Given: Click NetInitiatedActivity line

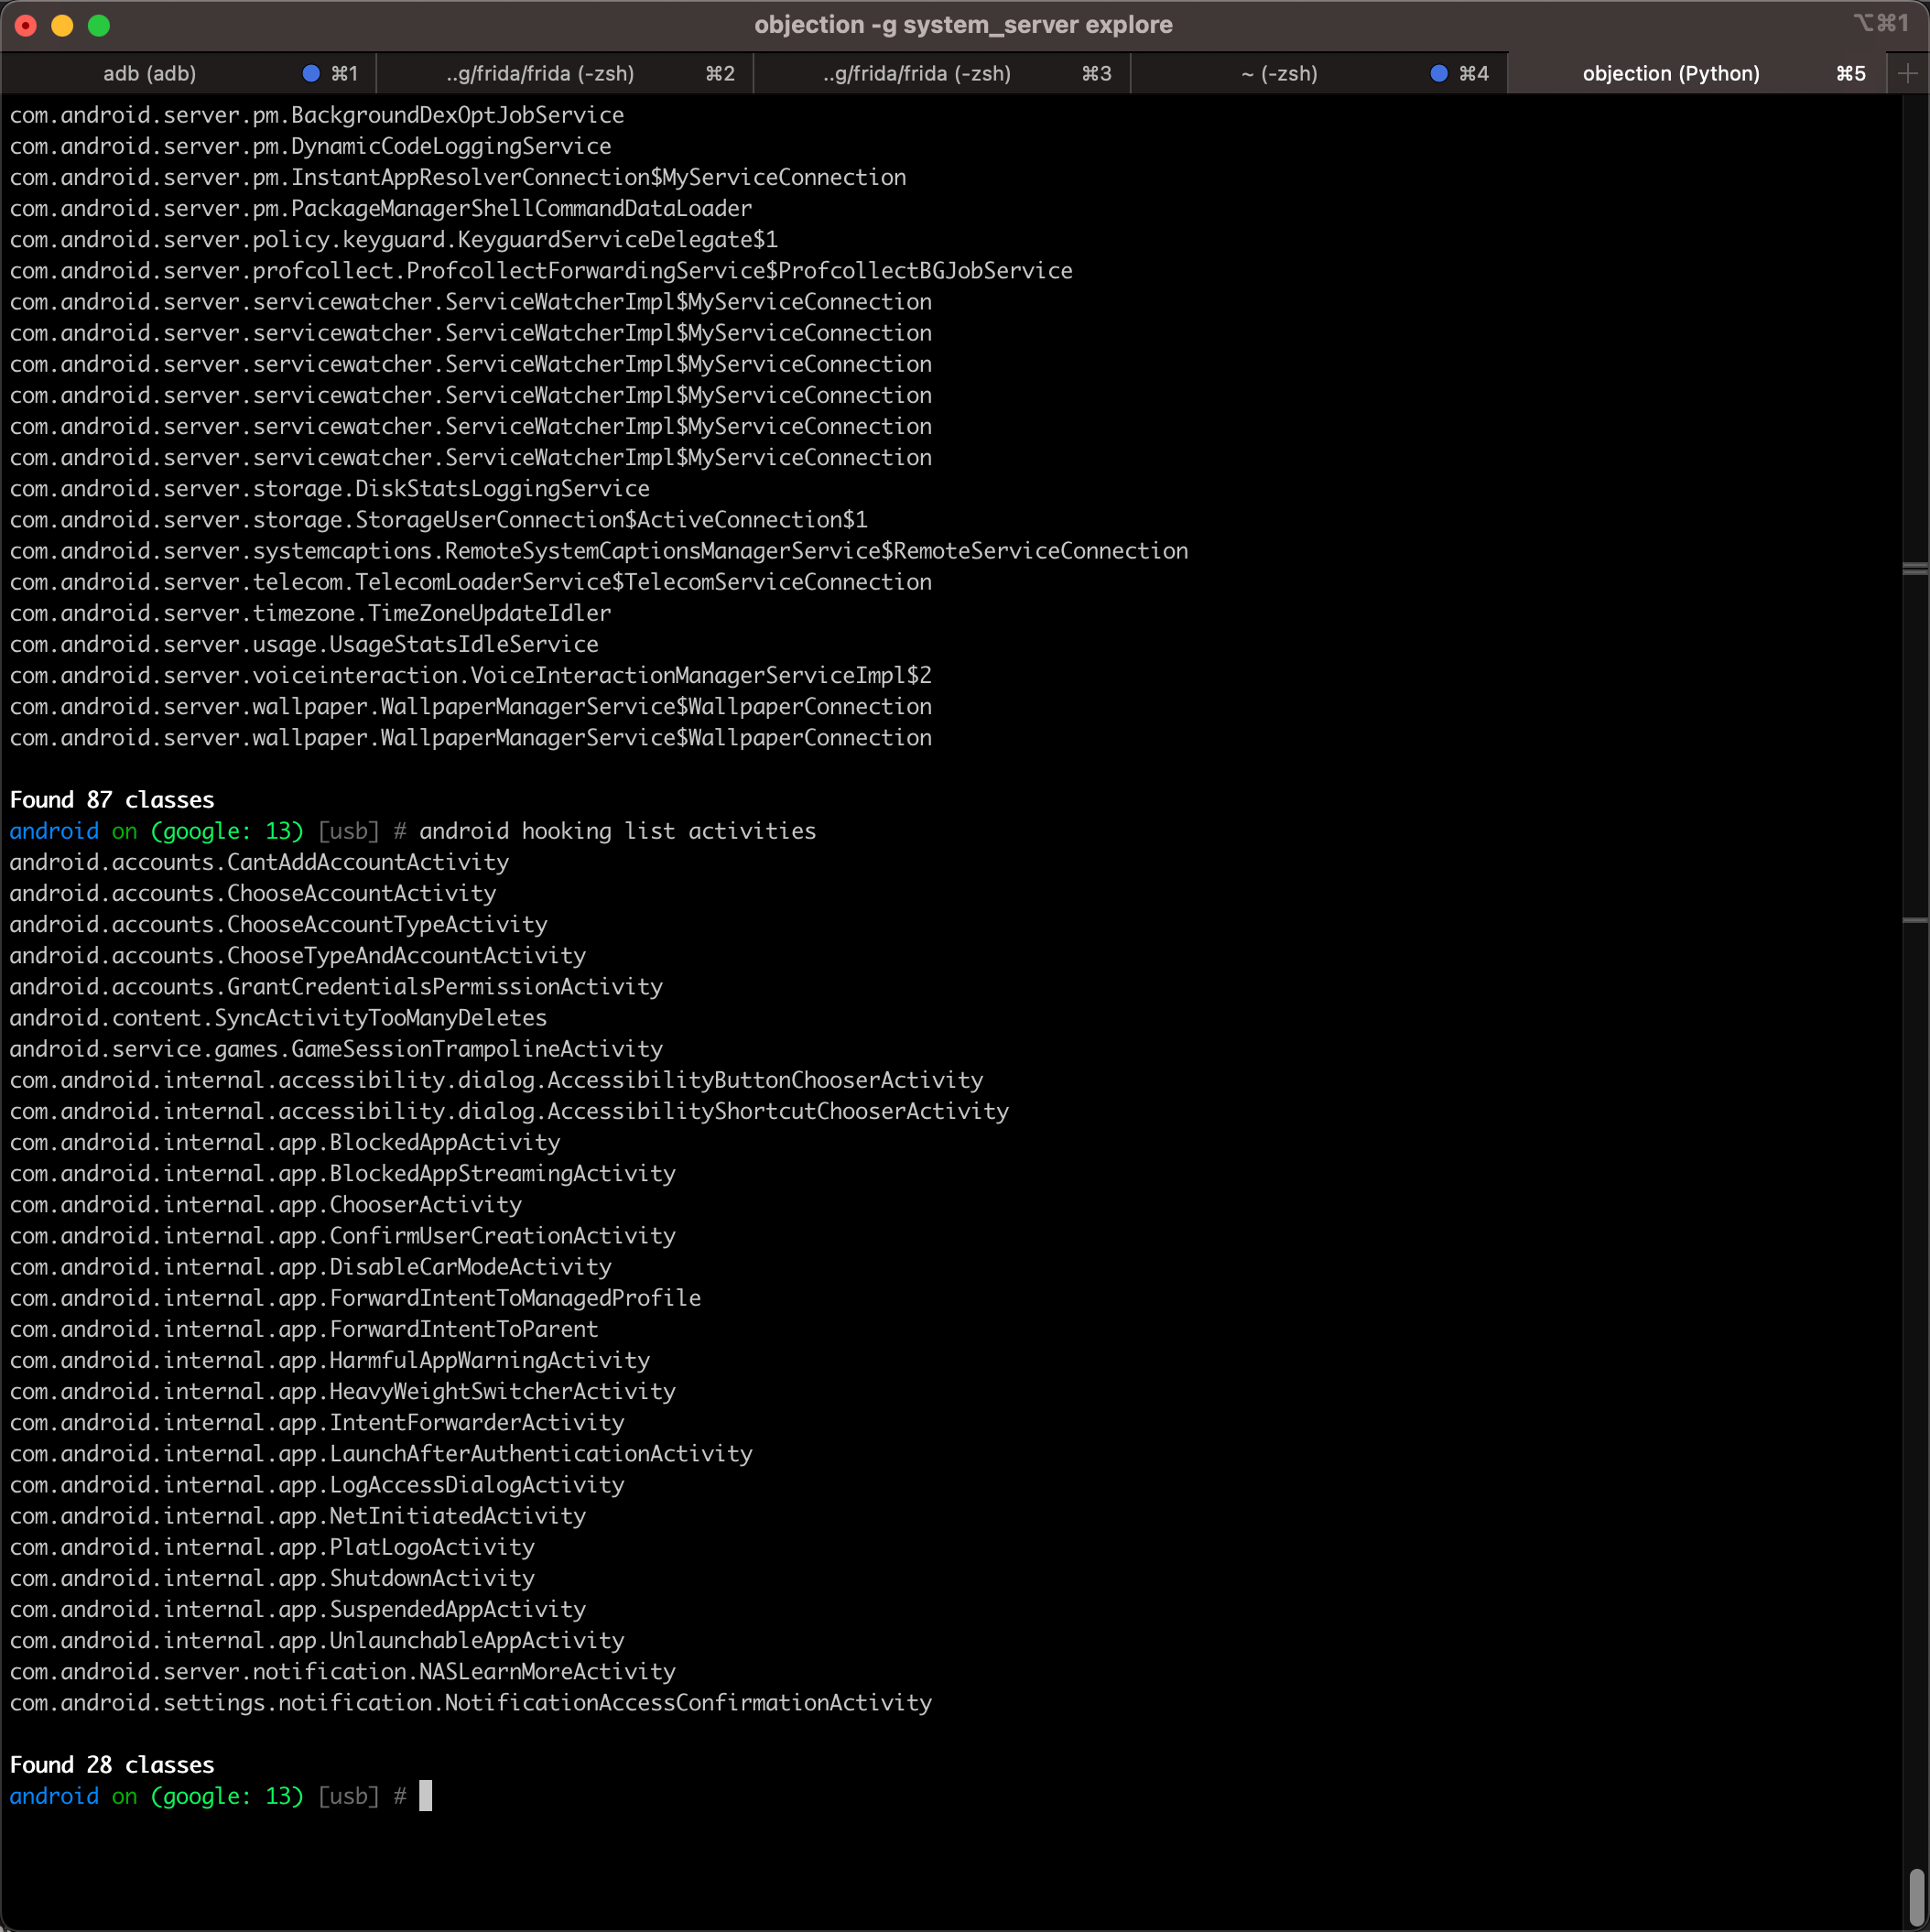Looking at the screenshot, I should pyautogui.click(x=298, y=1515).
